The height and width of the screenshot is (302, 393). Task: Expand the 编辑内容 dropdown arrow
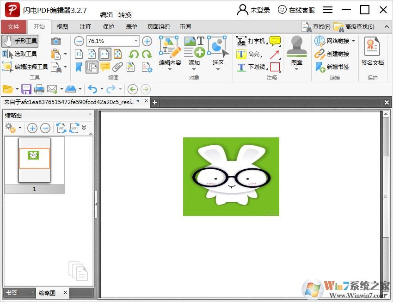click(x=170, y=69)
